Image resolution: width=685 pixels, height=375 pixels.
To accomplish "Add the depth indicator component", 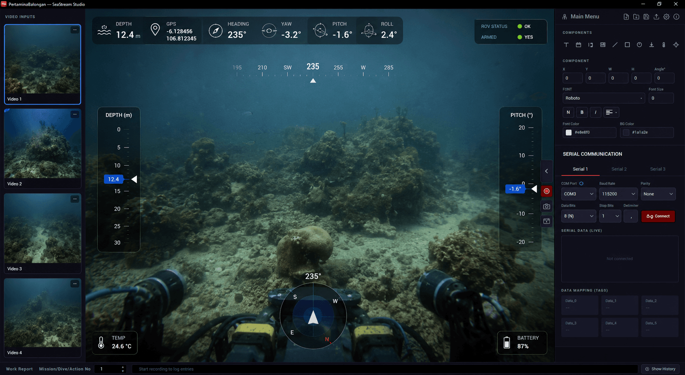I will (651, 45).
